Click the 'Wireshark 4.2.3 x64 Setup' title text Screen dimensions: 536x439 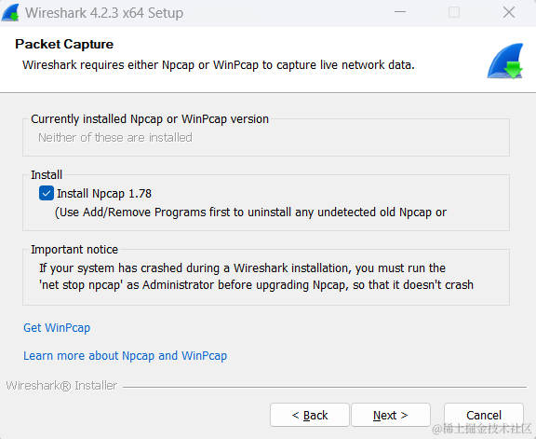pyautogui.click(x=104, y=13)
